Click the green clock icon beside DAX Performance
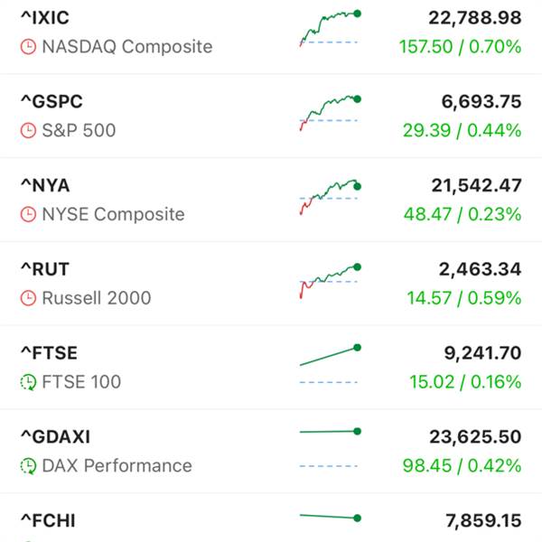542x542 pixels. [x=28, y=466]
